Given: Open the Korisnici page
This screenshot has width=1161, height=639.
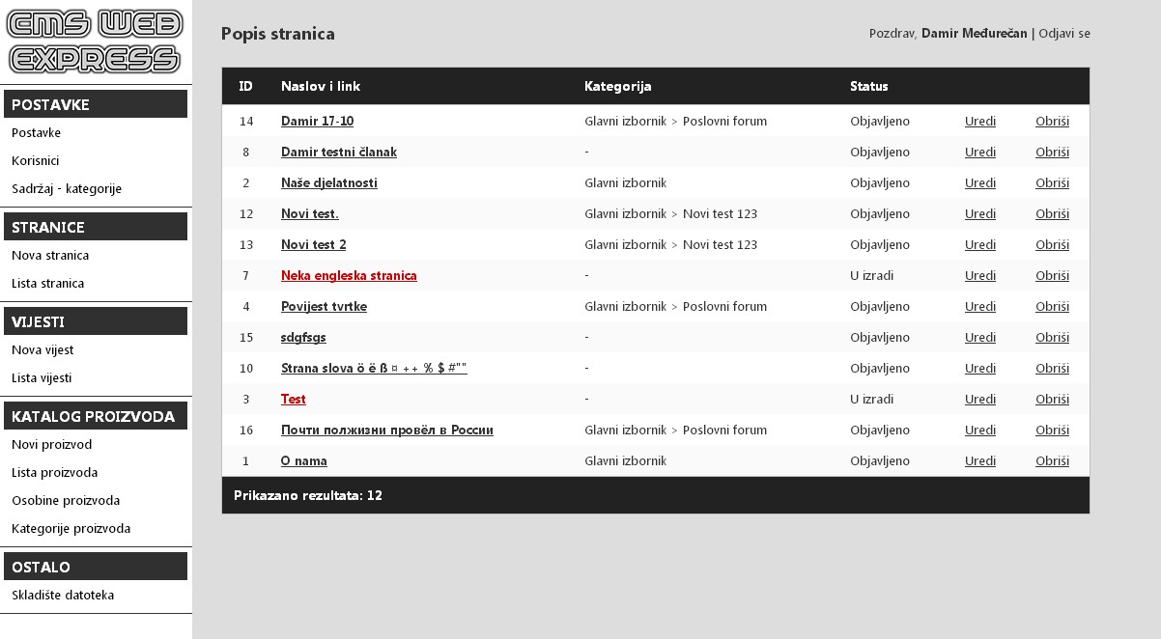Looking at the screenshot, I should pos(36,160).
